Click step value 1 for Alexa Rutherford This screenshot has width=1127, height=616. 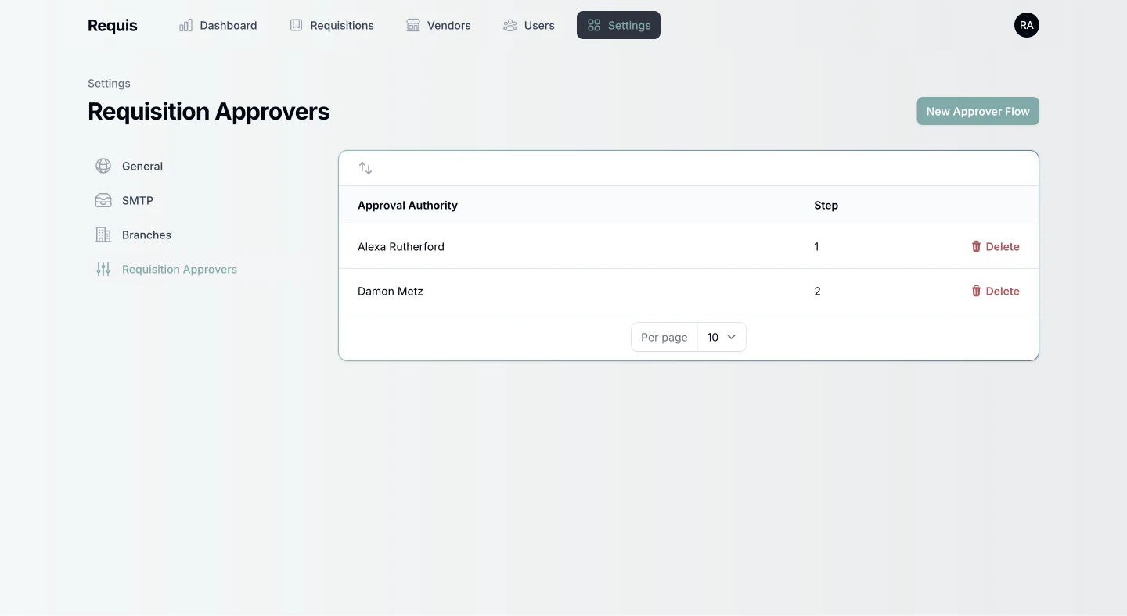816,246
